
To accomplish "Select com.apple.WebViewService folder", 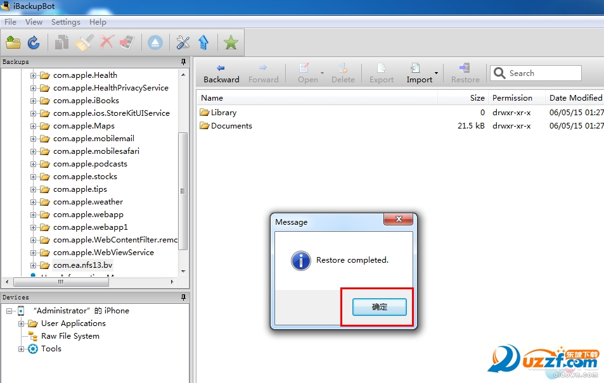I will click(x=103, y=253).
